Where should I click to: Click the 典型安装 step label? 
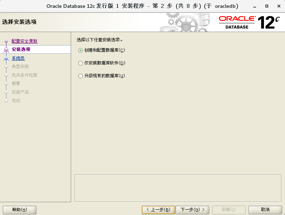pyautogui.click(x=20, y=67)
